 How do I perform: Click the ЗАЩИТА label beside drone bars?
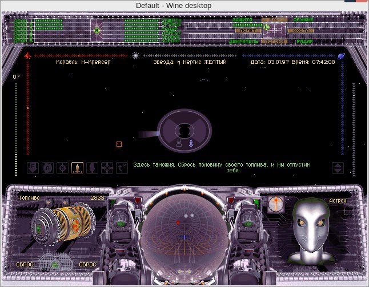(171, 20)
